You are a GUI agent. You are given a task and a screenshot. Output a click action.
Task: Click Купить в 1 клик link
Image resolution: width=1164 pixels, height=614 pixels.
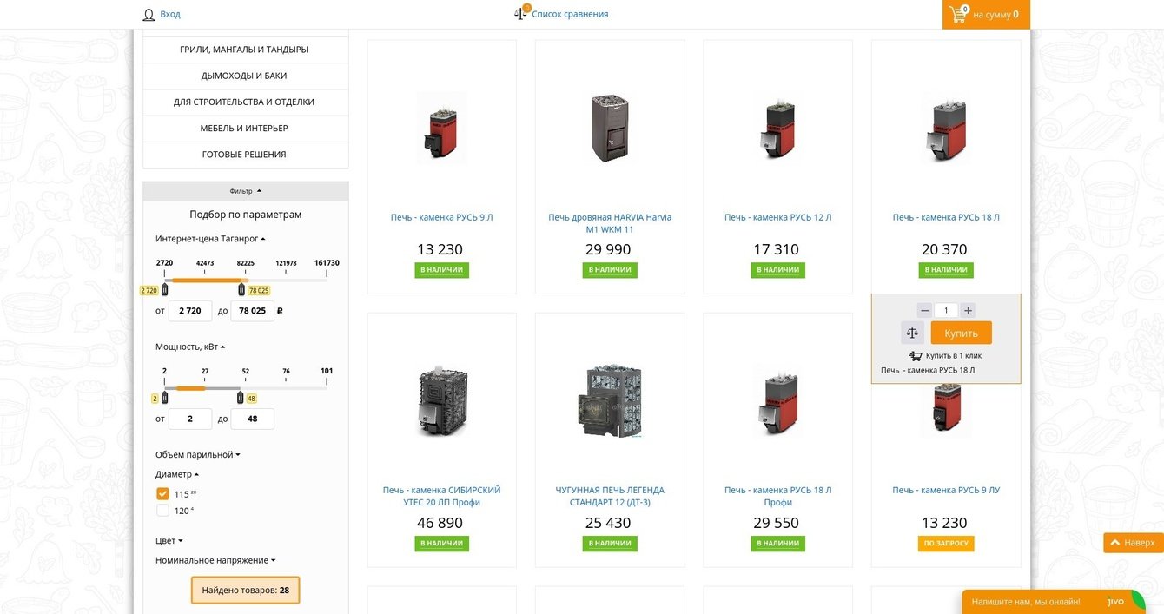pyautogui.click(x=954, y=356)
